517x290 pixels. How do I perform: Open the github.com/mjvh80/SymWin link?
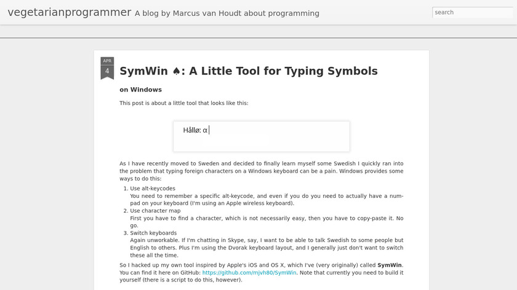tap(249, 272)
